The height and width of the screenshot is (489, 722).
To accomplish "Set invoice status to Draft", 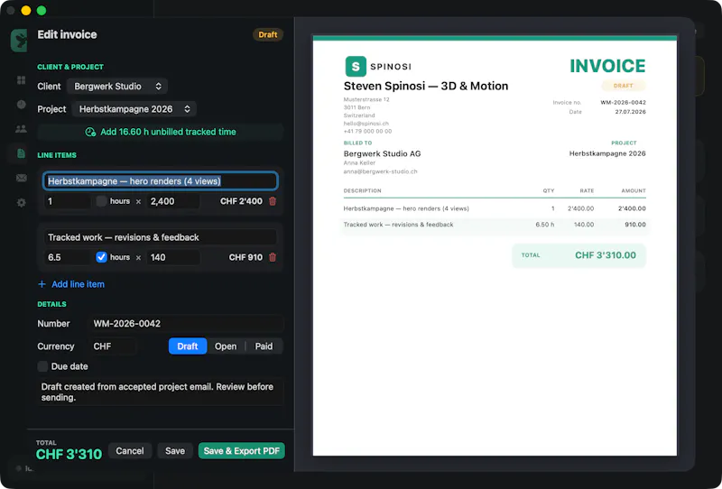I will 188,346.
